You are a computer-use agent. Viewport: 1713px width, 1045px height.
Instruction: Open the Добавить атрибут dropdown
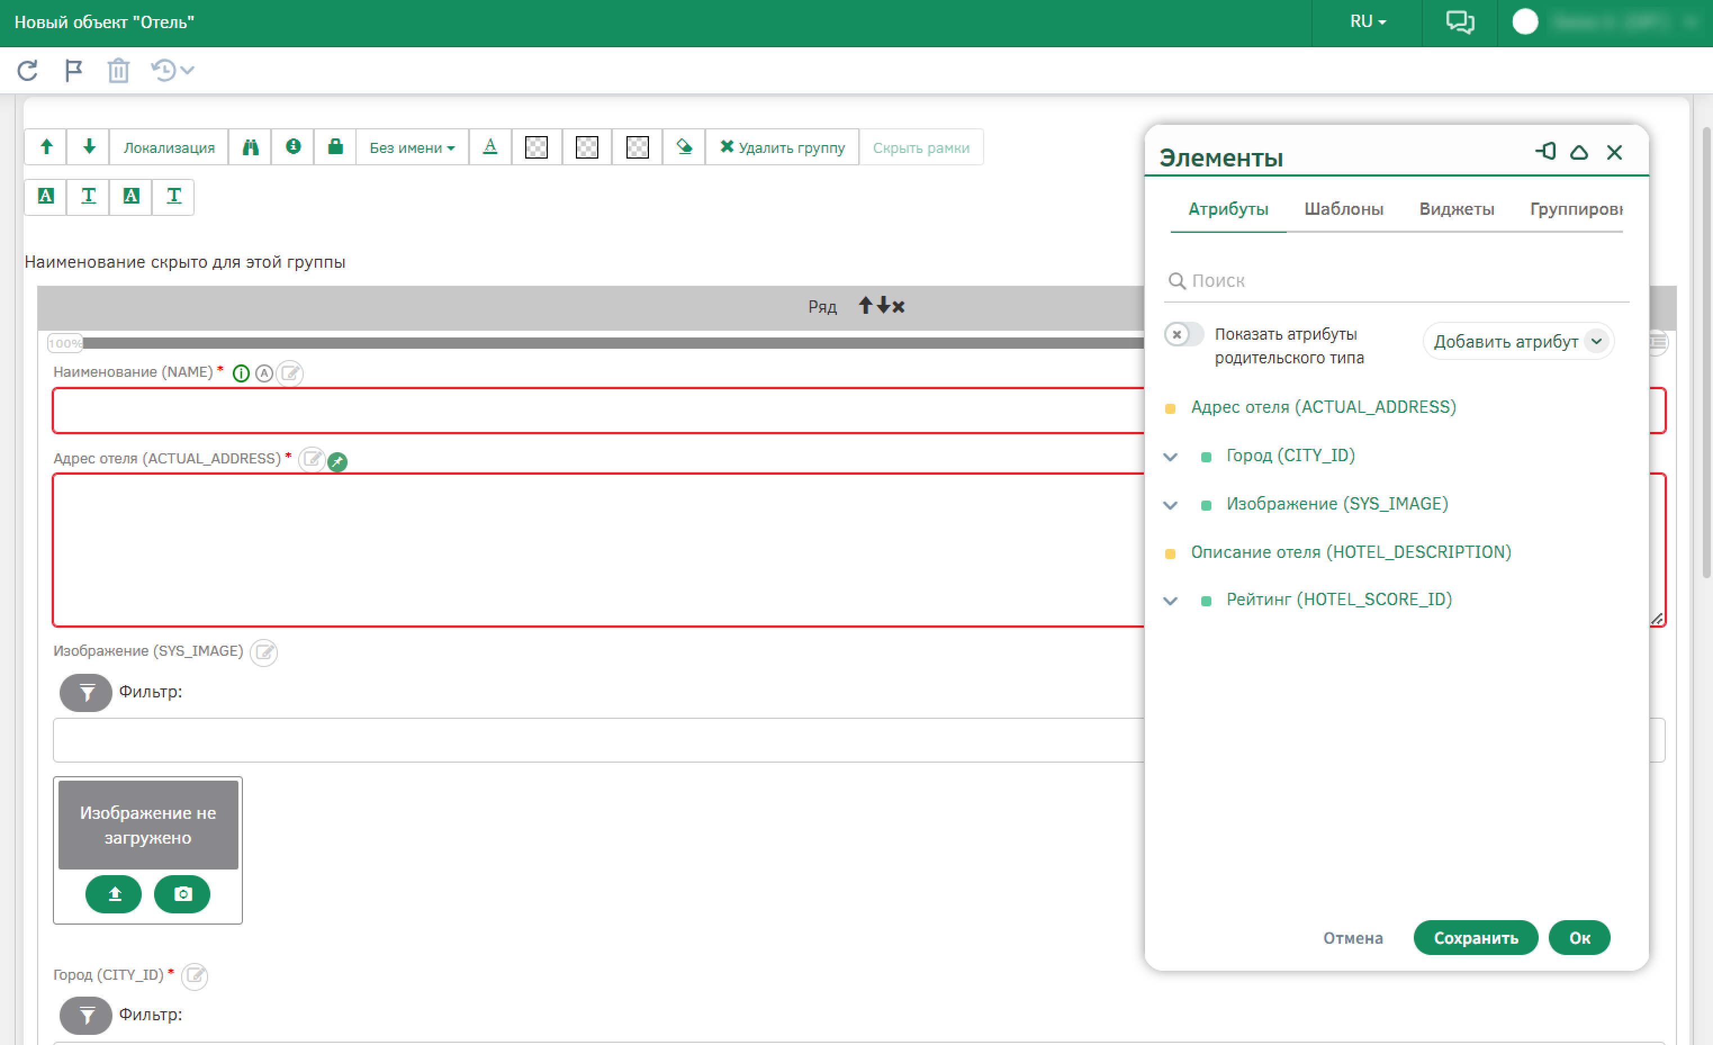tap(1518, 341)
